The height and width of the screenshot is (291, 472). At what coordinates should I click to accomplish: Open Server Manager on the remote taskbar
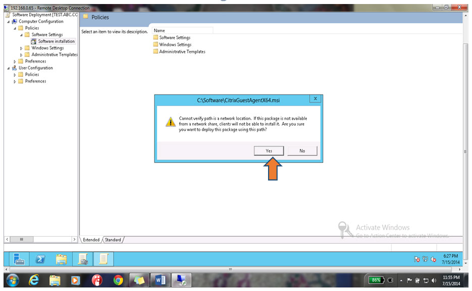[x=19, y=259]
